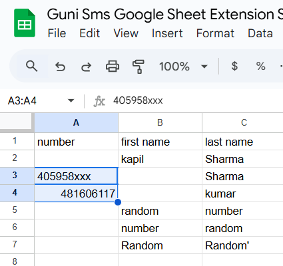The image size is (283, 266).
Task: Click the "Random'" cell in column C
Action: (243, 245)
